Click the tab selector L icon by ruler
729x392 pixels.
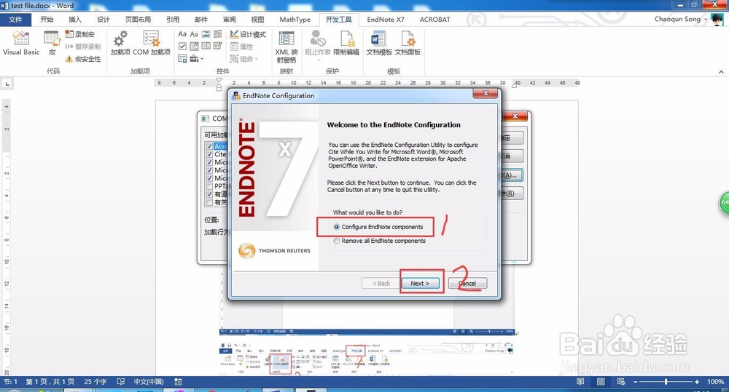(x=7, y=84)
